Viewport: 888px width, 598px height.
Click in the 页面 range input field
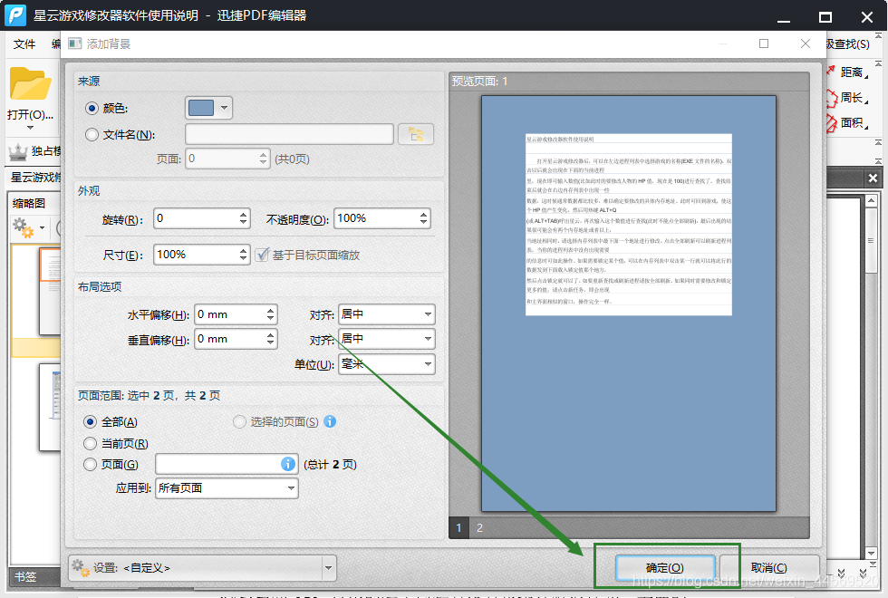[218, 464]
